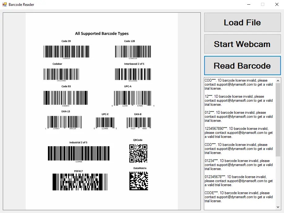
Task: Click the scrollbar up arrow
Action: pyautogui.click(x=278, y=80)
